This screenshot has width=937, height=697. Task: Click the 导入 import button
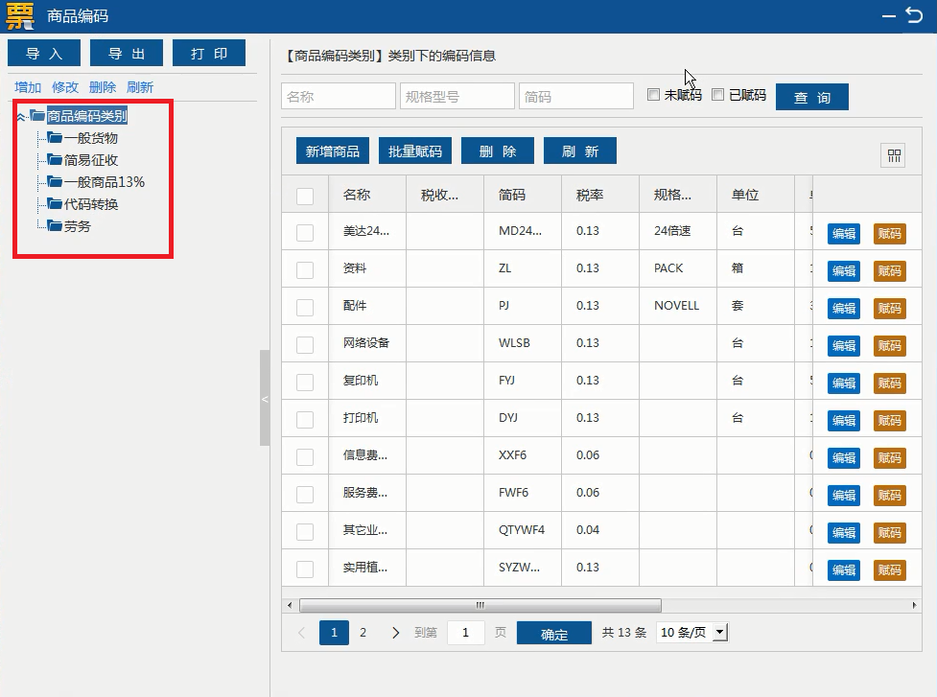[44, 53]
